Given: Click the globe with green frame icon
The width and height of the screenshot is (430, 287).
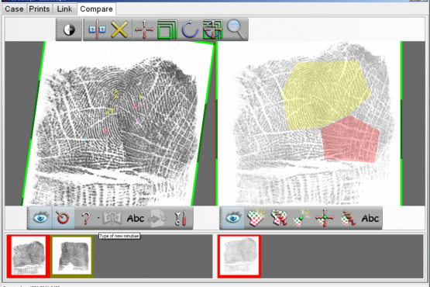Looking at the screenshot, I should tap(212, 29).
